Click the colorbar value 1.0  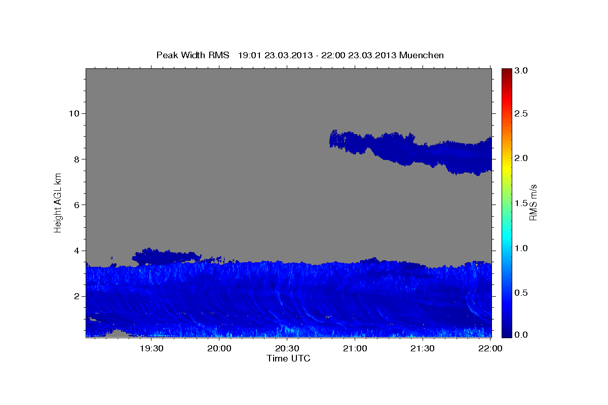(521, 248)
